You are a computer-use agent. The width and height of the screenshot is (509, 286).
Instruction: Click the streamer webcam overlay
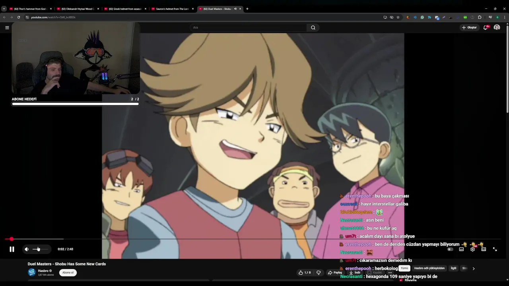76,58
